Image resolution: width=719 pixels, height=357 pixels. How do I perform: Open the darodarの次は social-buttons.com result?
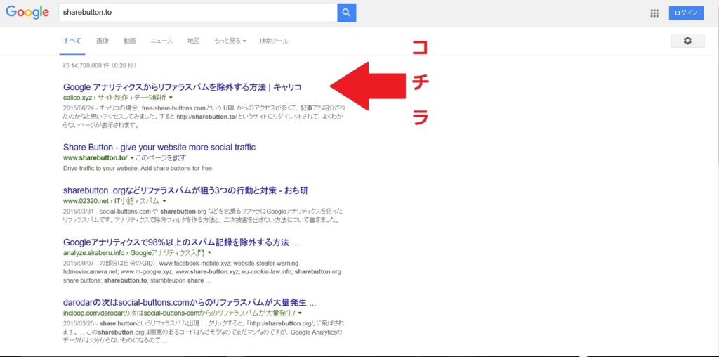(x=190, y=304)
